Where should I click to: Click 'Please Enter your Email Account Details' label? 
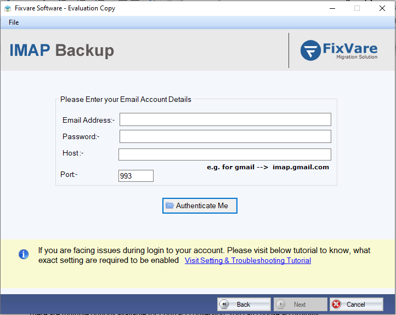(x=126, y=99)
